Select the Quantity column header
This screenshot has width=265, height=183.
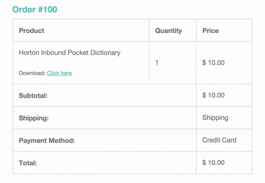(168, 31)
